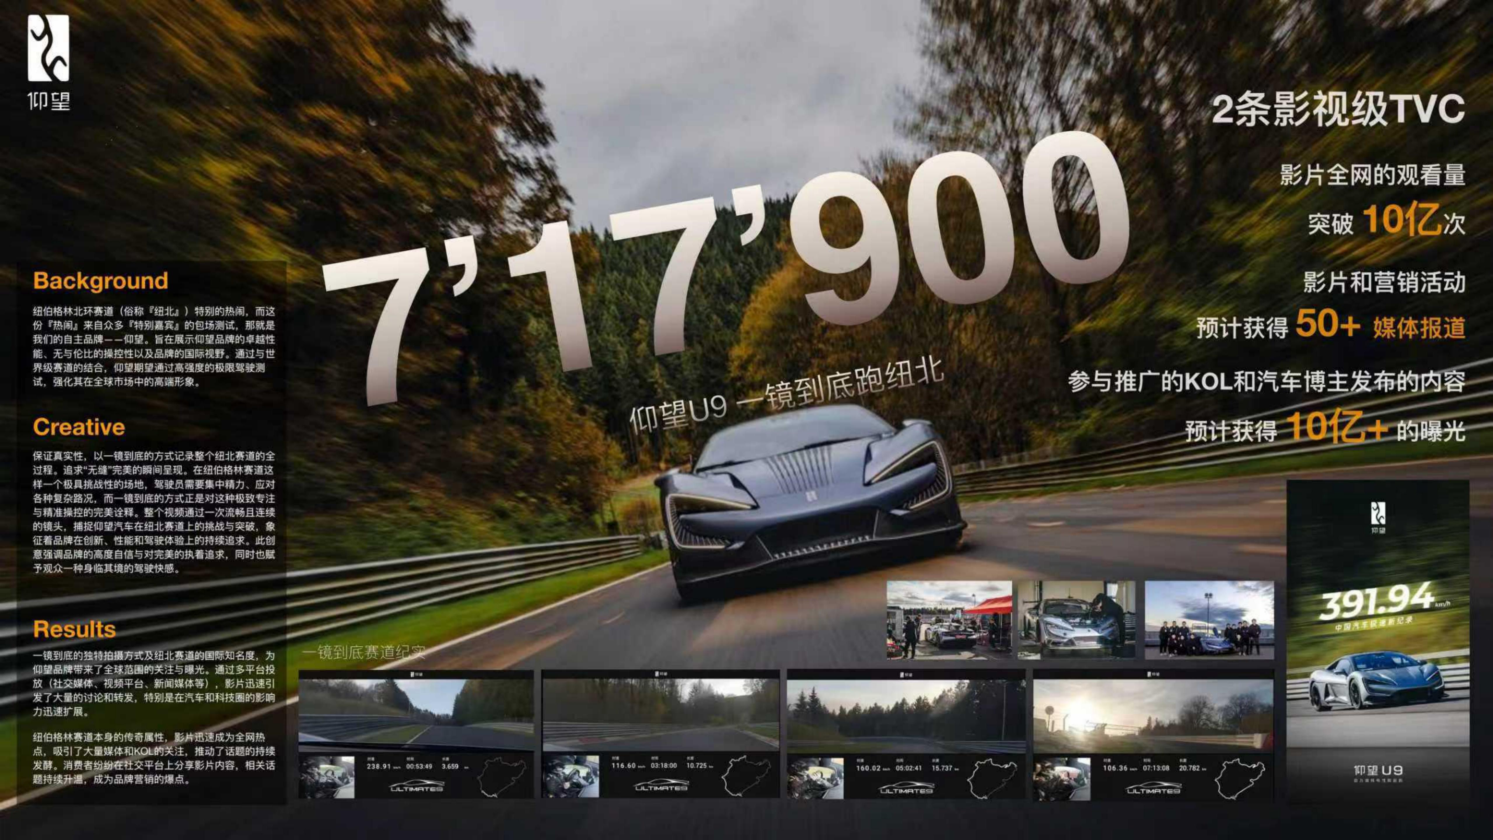Image resolution: width=1493 pixels, height=840 pixels.
Task: Click the Creative heading
Action: click(79, 427)
